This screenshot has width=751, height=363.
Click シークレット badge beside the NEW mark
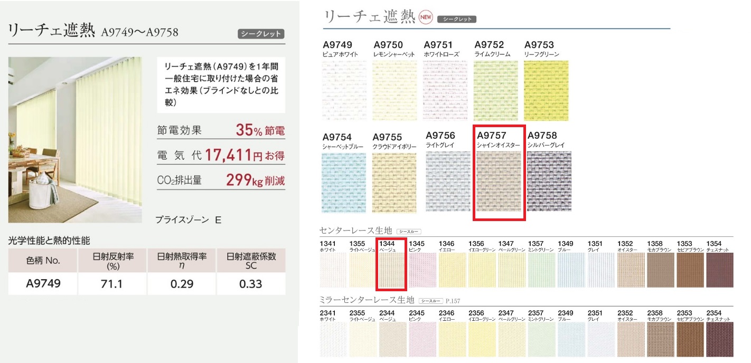point(457,19)
